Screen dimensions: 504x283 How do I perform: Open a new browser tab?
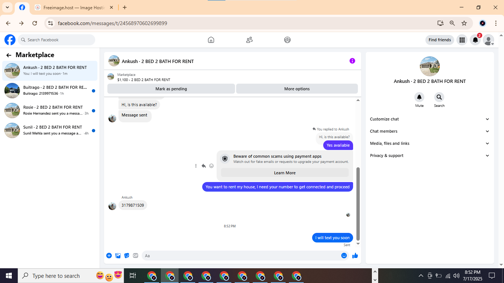[125, 7]
